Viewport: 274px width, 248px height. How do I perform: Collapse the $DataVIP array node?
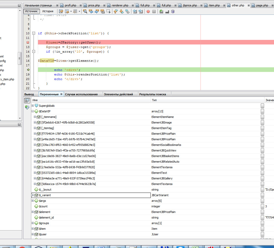(x=33, y=111)
